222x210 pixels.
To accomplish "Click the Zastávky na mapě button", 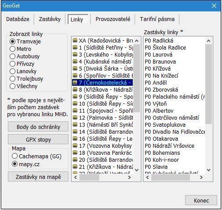I will click(x=38, y=177).
